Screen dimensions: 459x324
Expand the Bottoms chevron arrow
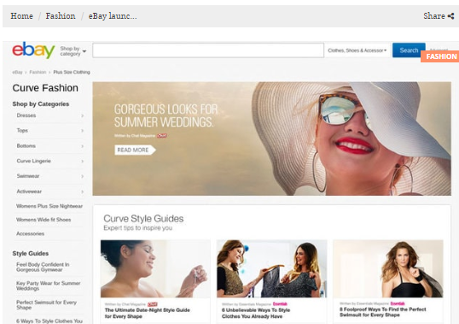(82, 146)
